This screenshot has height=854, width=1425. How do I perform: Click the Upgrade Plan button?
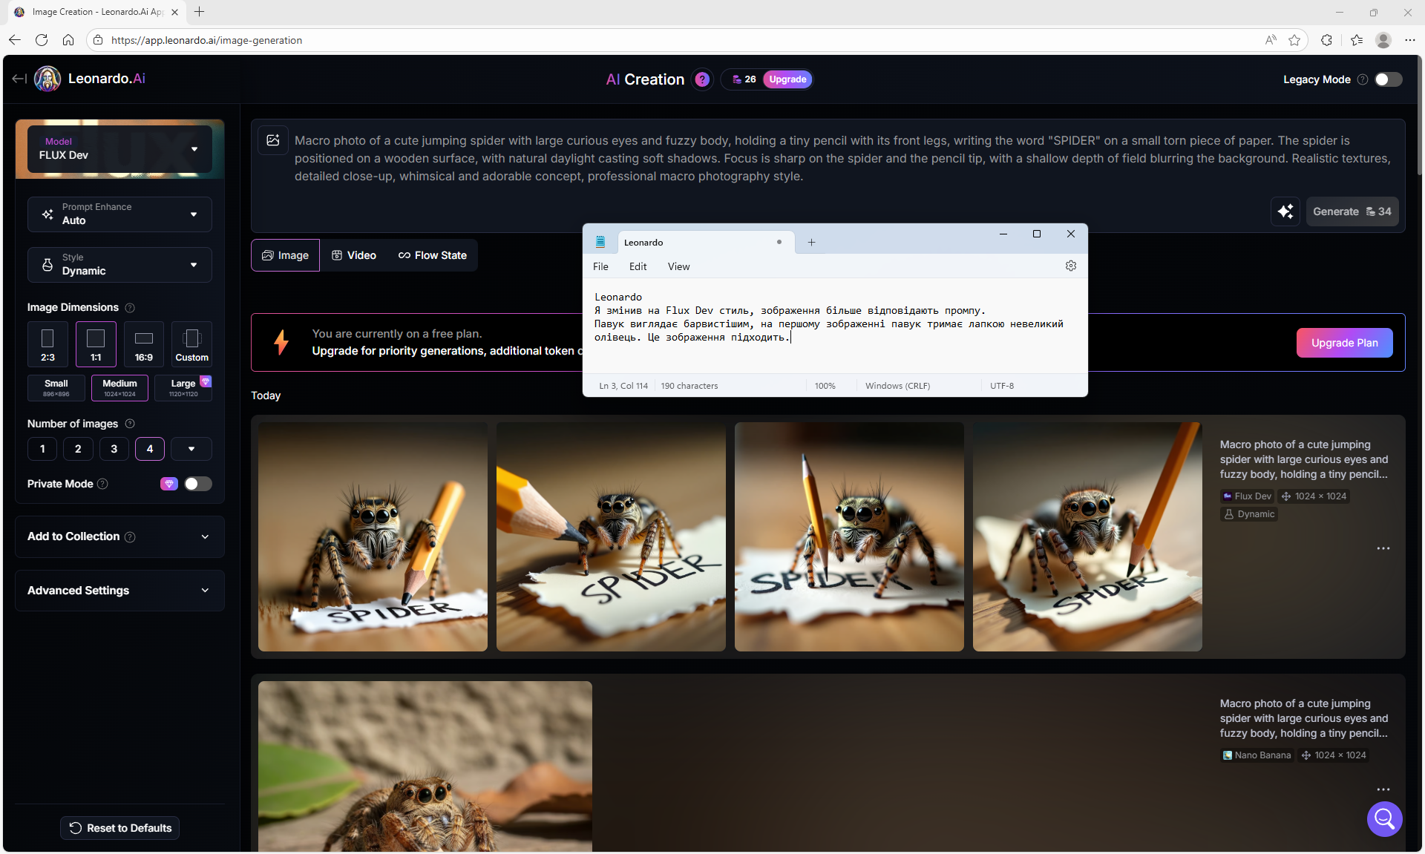1344,343
